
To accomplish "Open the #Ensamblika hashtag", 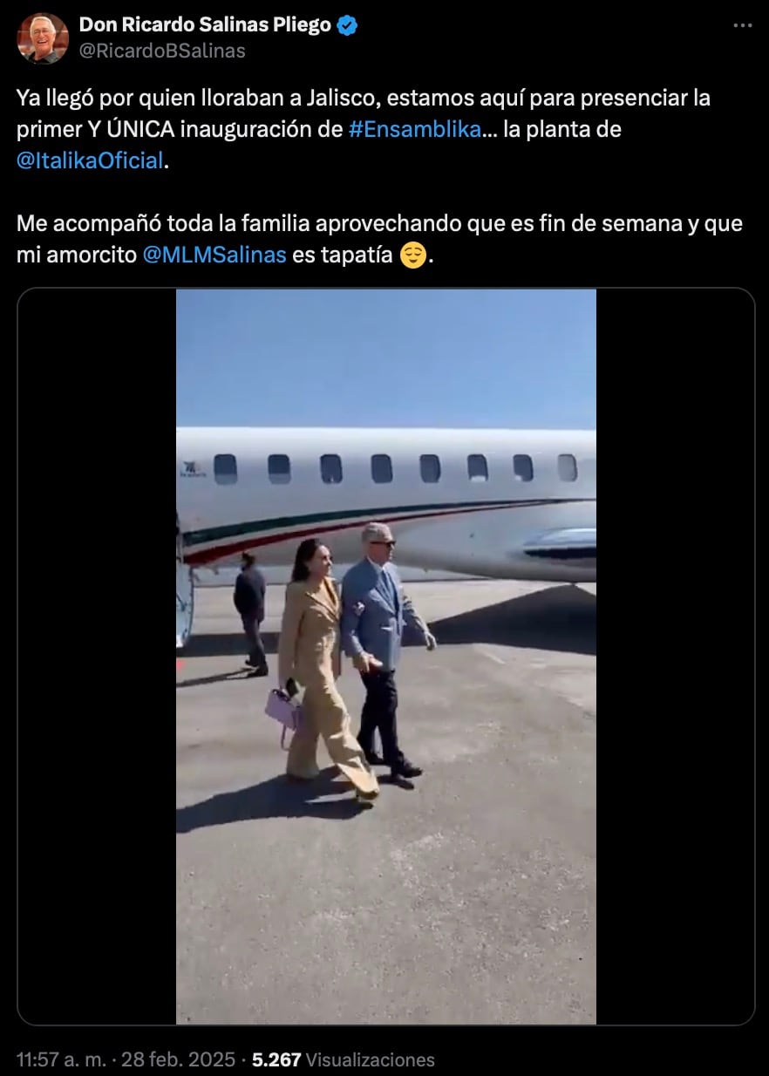I will [x=414, y=129].
